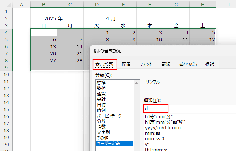Switch to the 配置 tab
Viewport: 236px width, 151px height.
pos(126,64)
